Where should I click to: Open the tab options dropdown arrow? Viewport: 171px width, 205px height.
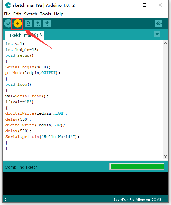(157, 35)
